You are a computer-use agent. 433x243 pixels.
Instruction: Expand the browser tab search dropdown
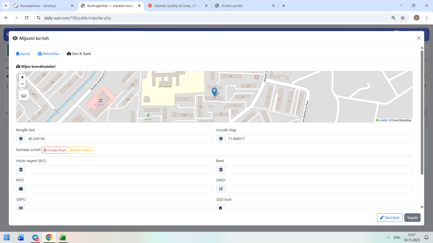[6, 6]
